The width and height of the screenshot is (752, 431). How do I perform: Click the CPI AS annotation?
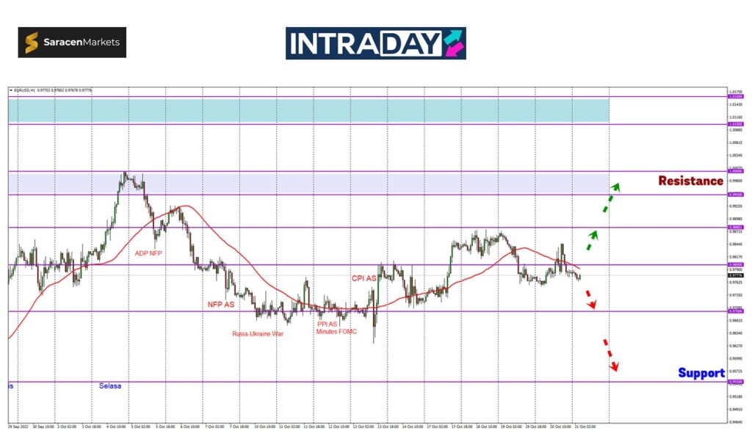pos(364,278)
